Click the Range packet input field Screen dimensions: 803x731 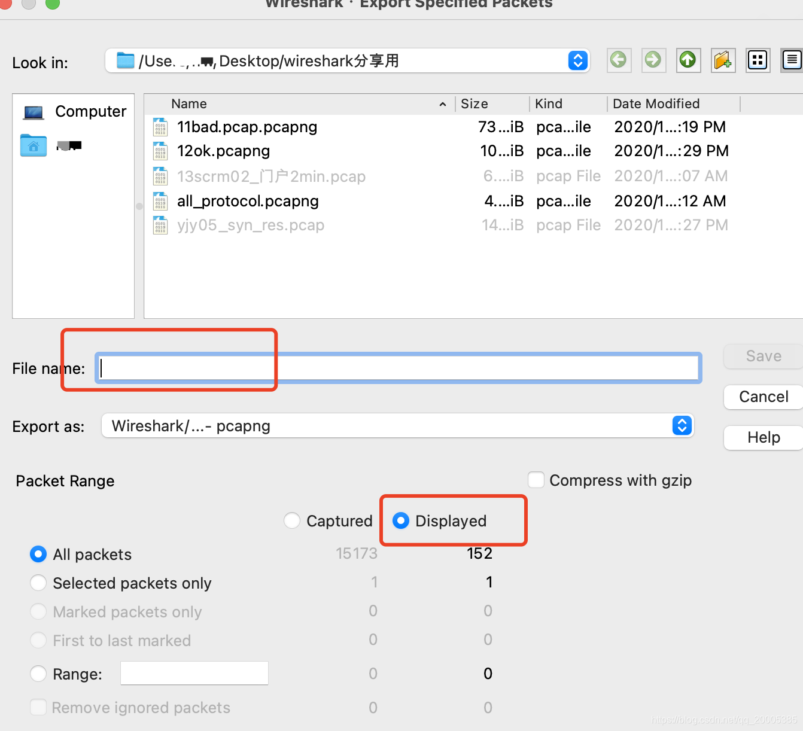click(x=194, y=673)
